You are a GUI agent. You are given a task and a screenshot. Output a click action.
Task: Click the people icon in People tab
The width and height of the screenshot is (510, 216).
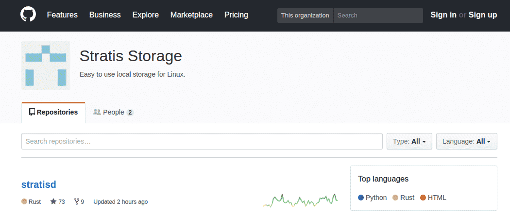click(97, 112)
